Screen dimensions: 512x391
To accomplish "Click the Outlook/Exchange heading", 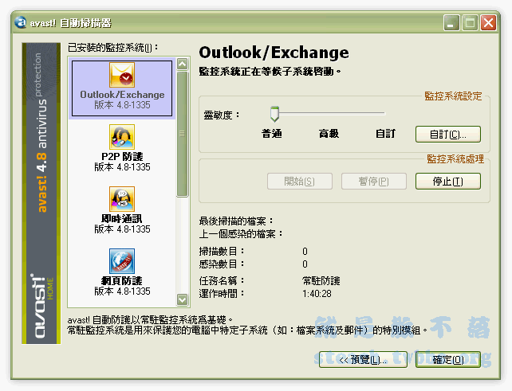I will pyautogui.click(x=274, y=53).
